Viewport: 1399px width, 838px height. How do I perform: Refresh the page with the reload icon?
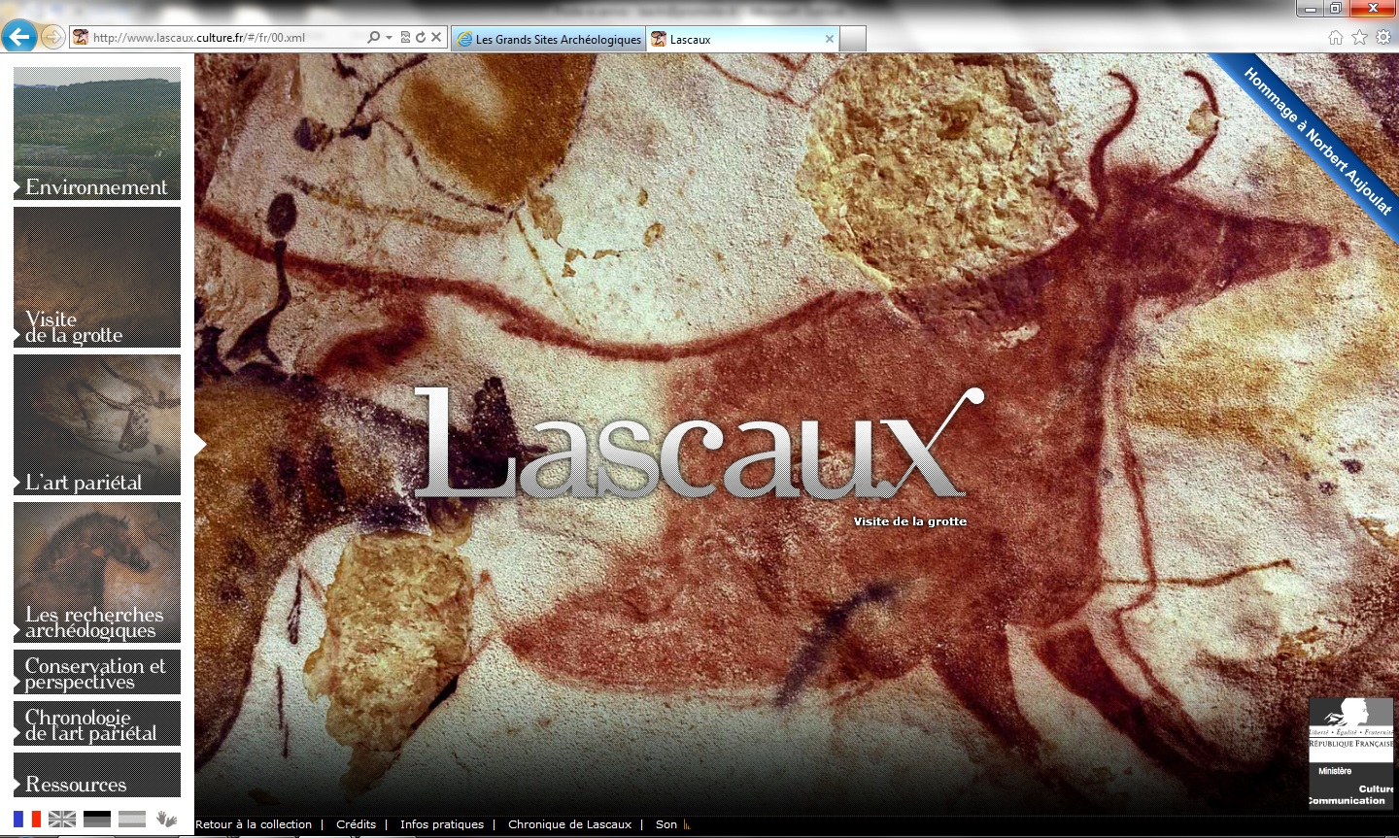pyautogui.click(x=421, y=38)
